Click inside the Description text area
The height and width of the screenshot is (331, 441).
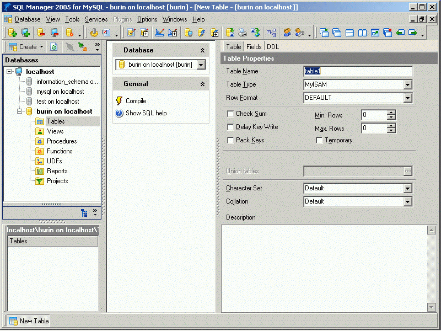pyautogui.click(x=324, y=269)
